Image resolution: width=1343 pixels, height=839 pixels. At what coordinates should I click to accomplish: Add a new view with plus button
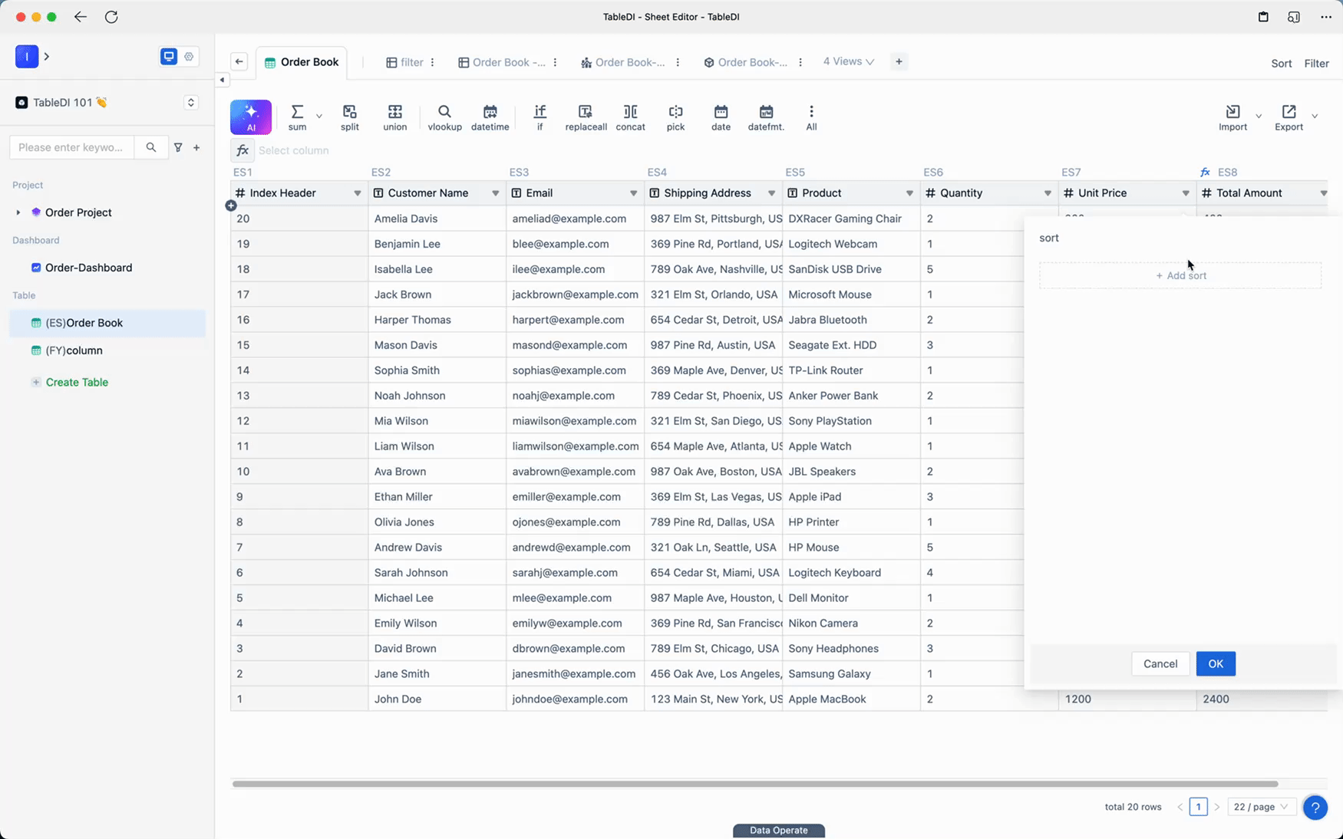tap(899, 61)
